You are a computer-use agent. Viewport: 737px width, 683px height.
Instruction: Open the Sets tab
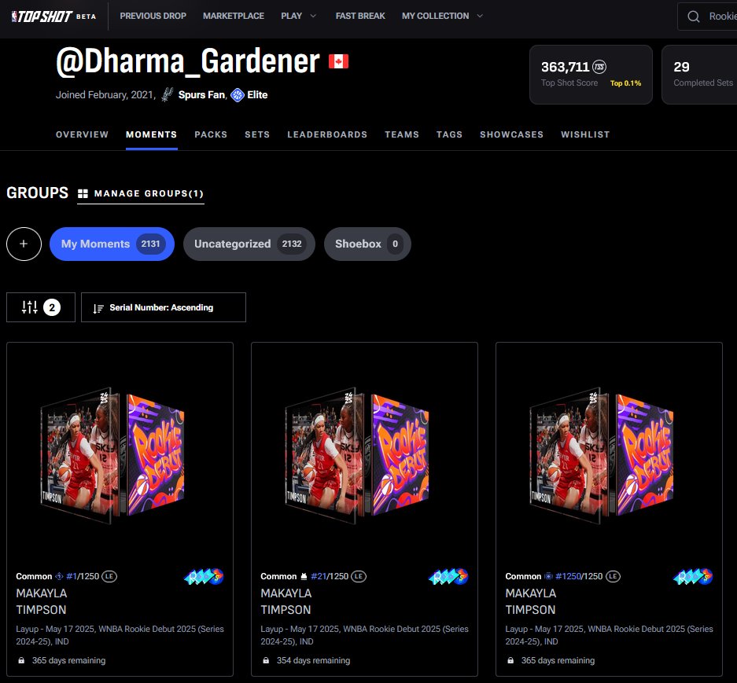pos(257,134)
